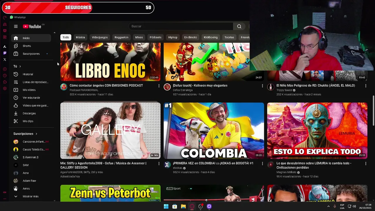Screen dimensions: 375x211
Task: Select the Reggaeton filter chip
Action: pos(121,37)
